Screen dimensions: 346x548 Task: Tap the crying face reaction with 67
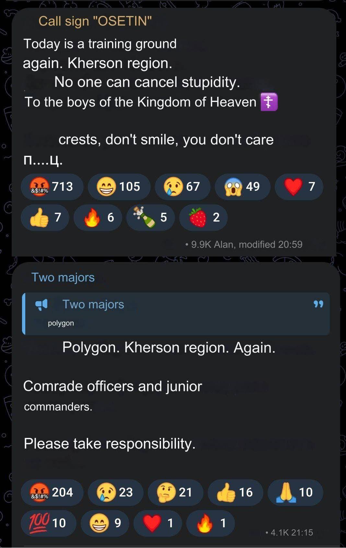point(182,187)
